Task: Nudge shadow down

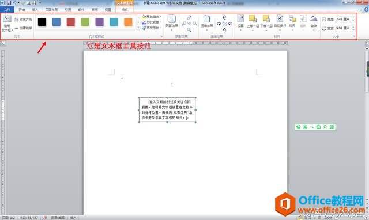Action: 189,30
